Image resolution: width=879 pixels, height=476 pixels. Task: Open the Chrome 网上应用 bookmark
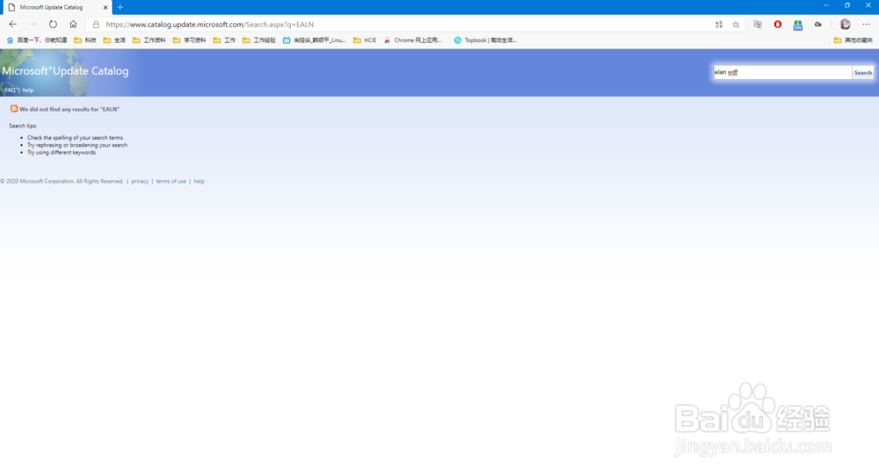coord(412,40)
